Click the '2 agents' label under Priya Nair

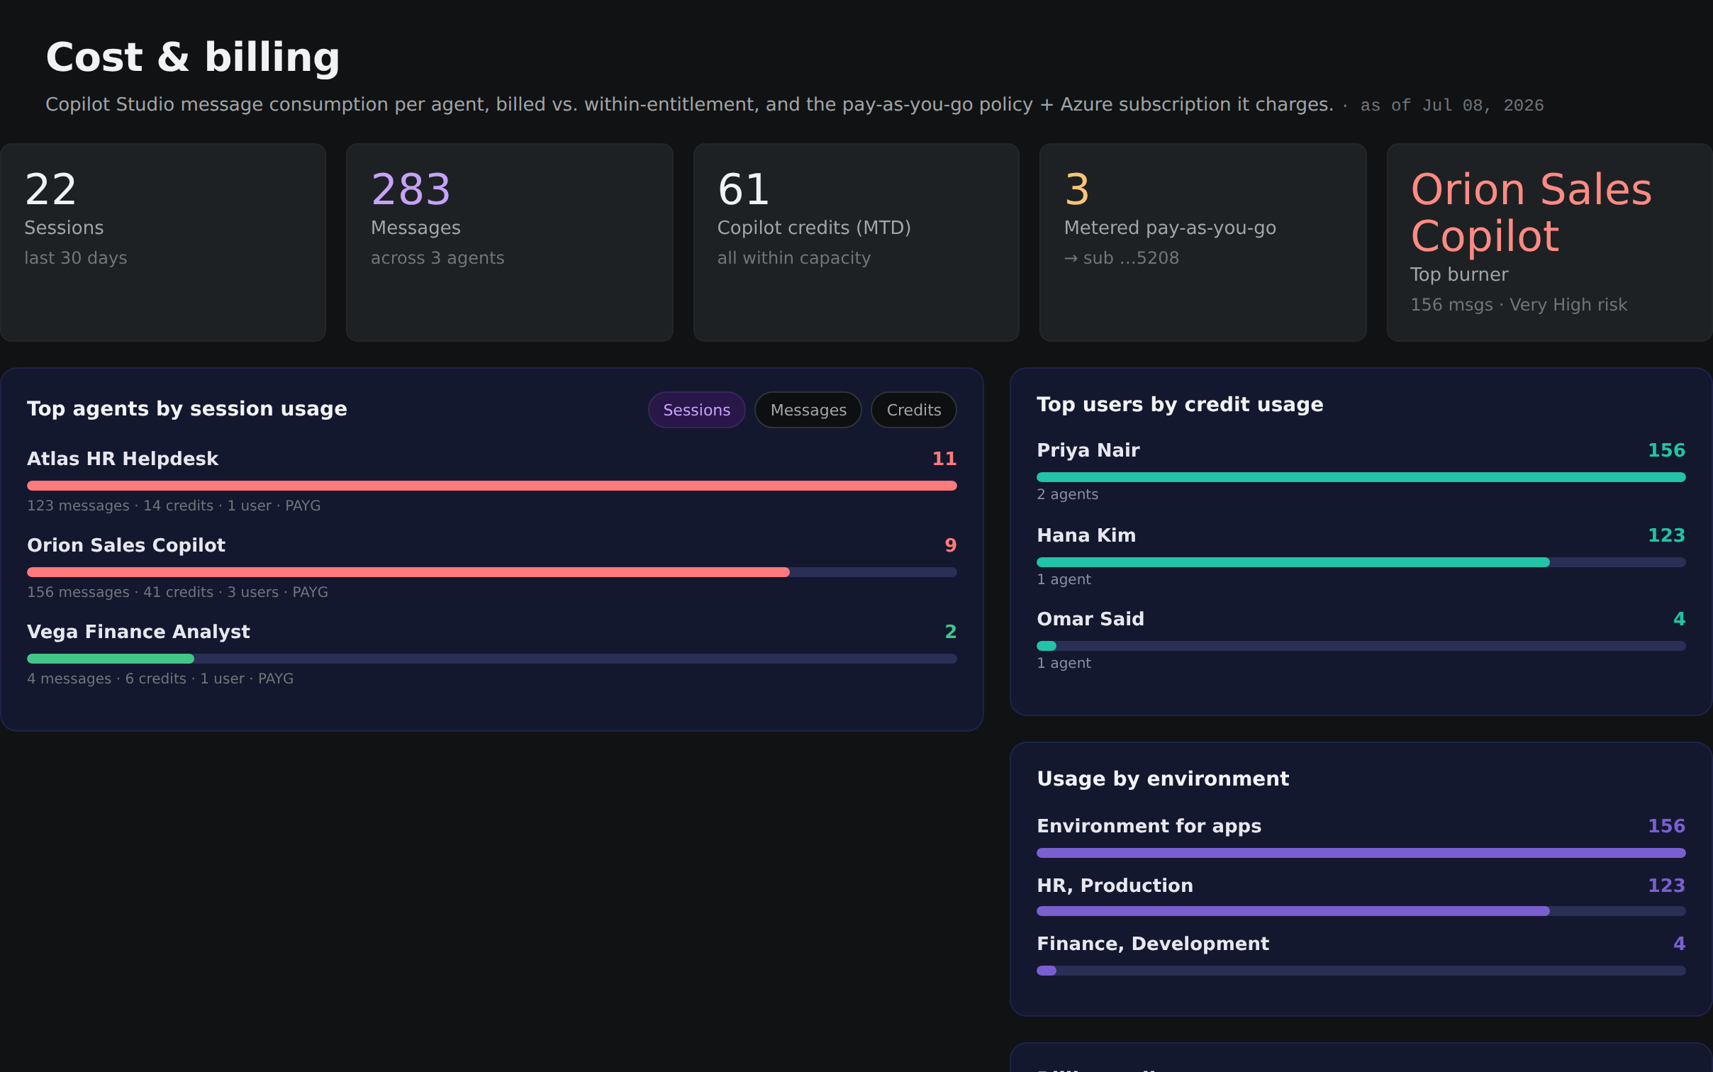(1067, 494)
